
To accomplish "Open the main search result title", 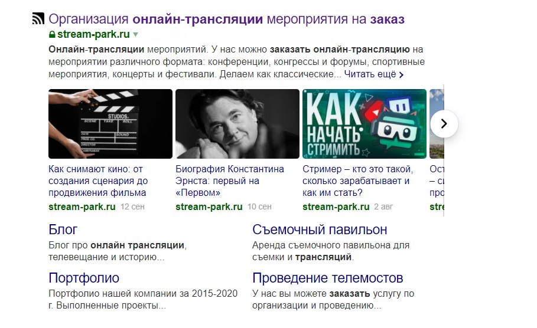I will [x=226, y=19].
